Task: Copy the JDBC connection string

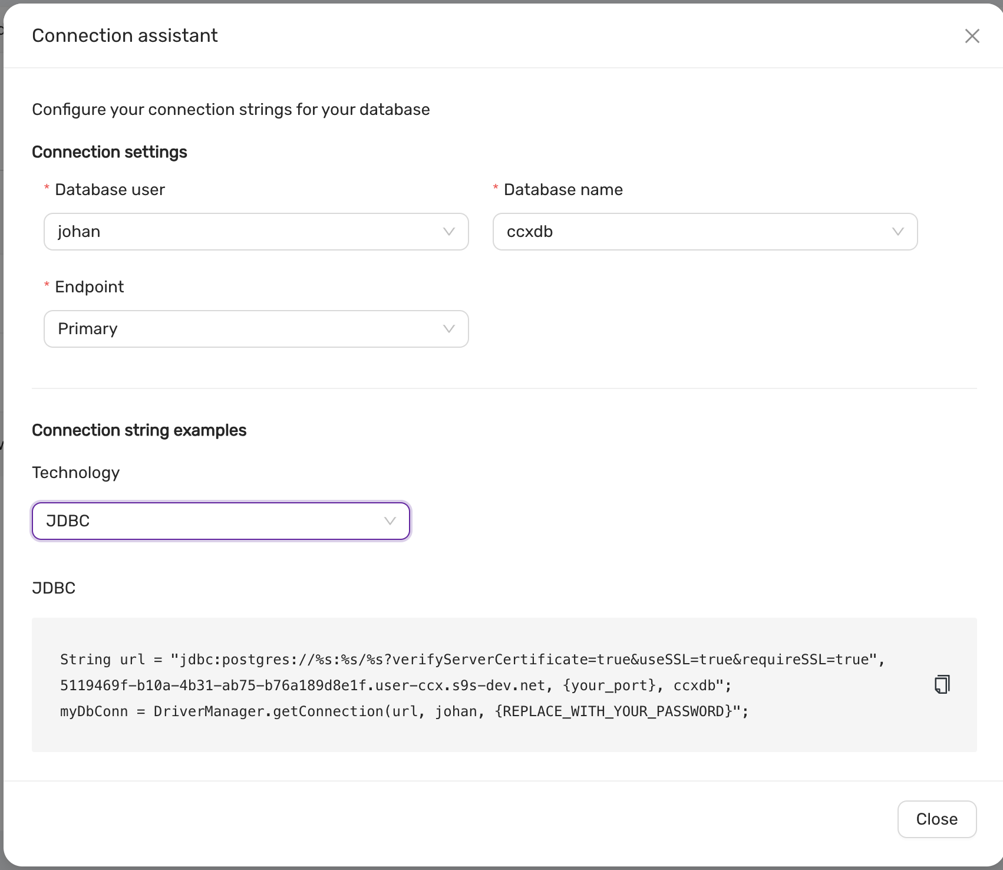Action: [x=941, y=684]
